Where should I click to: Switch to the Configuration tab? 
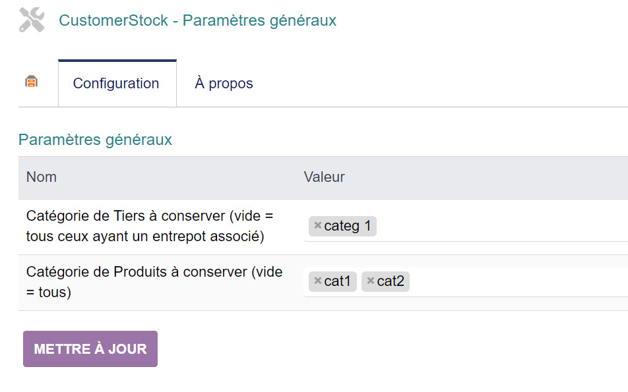click(116, 84)
